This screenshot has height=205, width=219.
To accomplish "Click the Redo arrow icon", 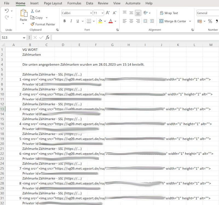I will [x=7, y=17].
